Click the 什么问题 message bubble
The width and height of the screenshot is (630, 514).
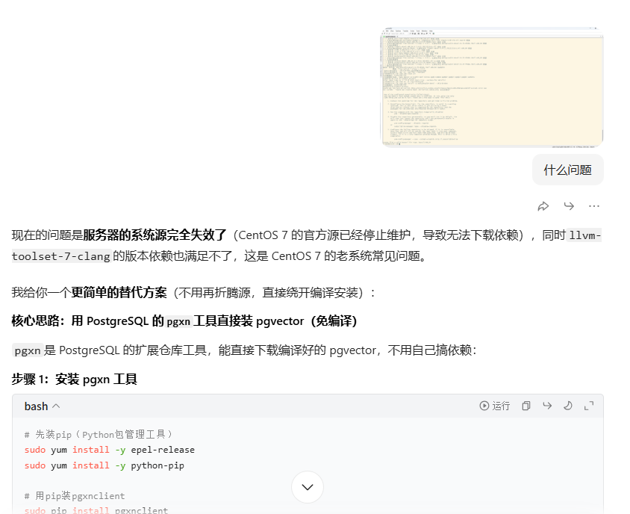pos(568,170)
